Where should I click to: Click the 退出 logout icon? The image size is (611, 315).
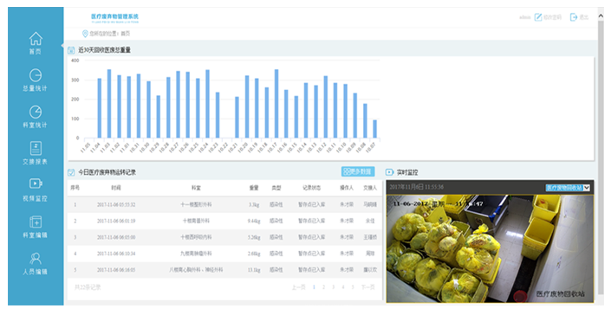tap(574, 17)
